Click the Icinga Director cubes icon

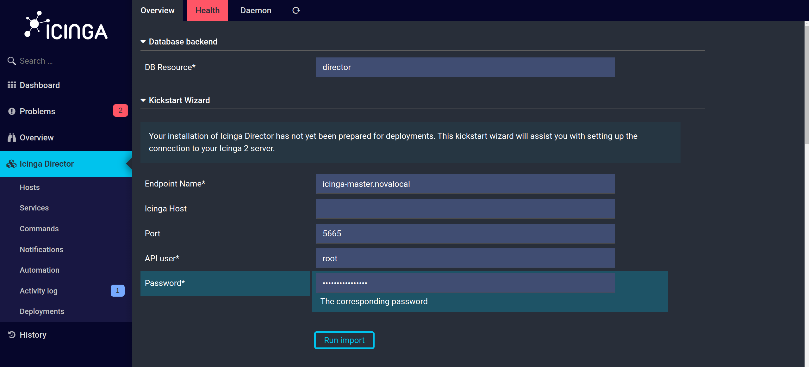[x=11, y=164]
